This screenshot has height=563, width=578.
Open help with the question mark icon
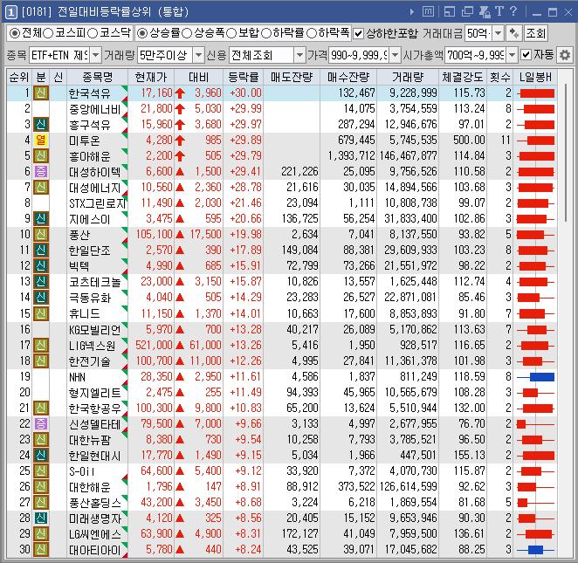pos(513,11)
